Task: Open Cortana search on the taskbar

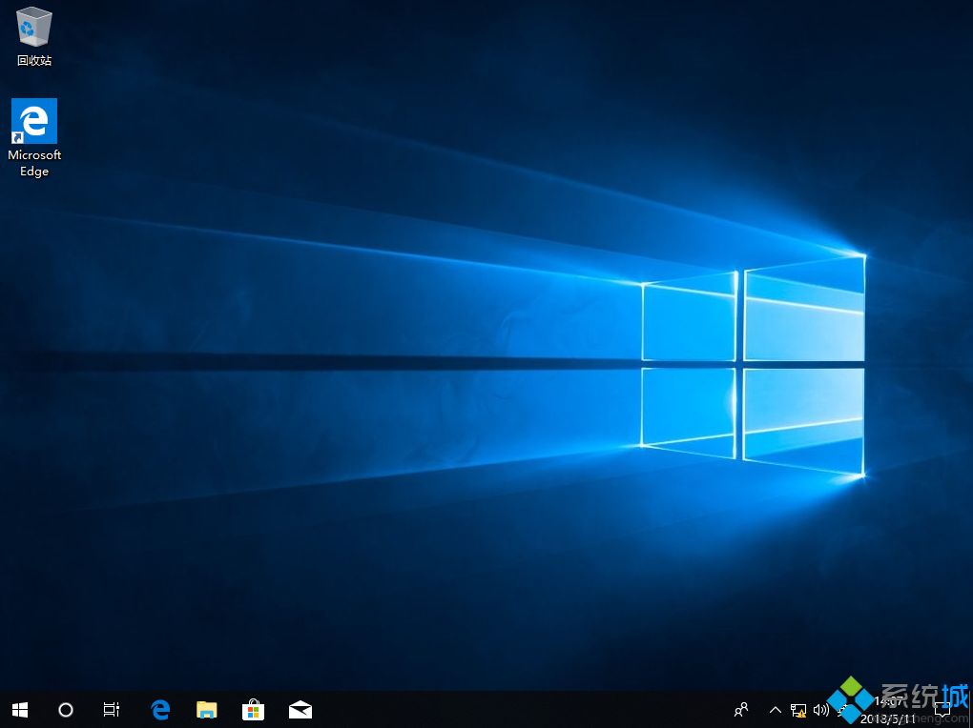Action: (65, 710)
